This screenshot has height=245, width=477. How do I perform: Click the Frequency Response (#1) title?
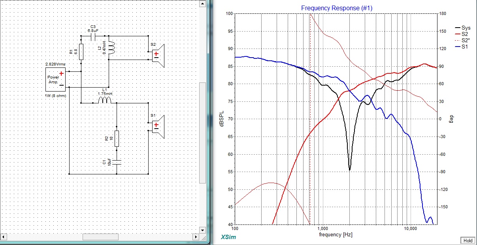click(337, 8)
